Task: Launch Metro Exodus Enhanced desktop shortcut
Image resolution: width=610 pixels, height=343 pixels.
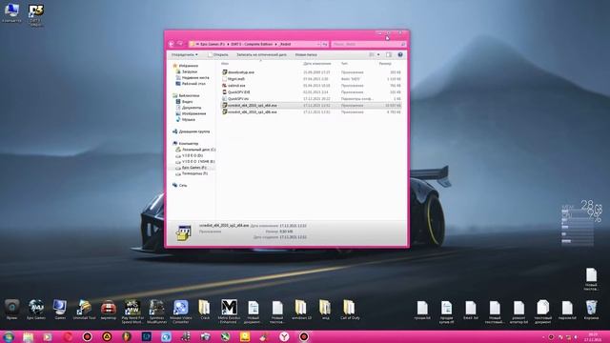Action: pos(229,312)
